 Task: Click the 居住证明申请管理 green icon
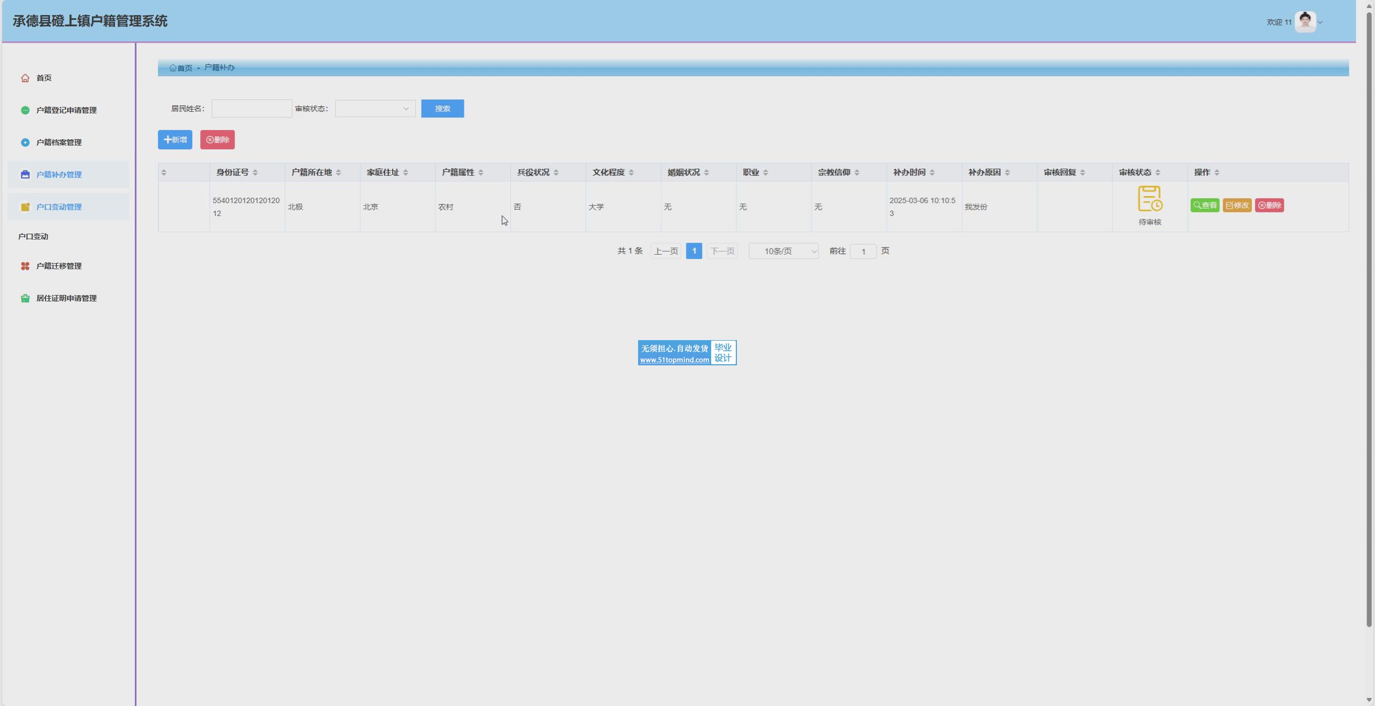pos(25,298)
